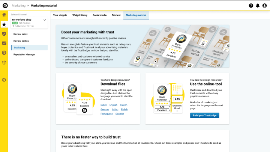Click the 'Selected Channel' label
270x152 pixels.
pos(19,15)
